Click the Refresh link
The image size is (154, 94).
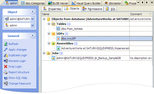pos(13,44)
